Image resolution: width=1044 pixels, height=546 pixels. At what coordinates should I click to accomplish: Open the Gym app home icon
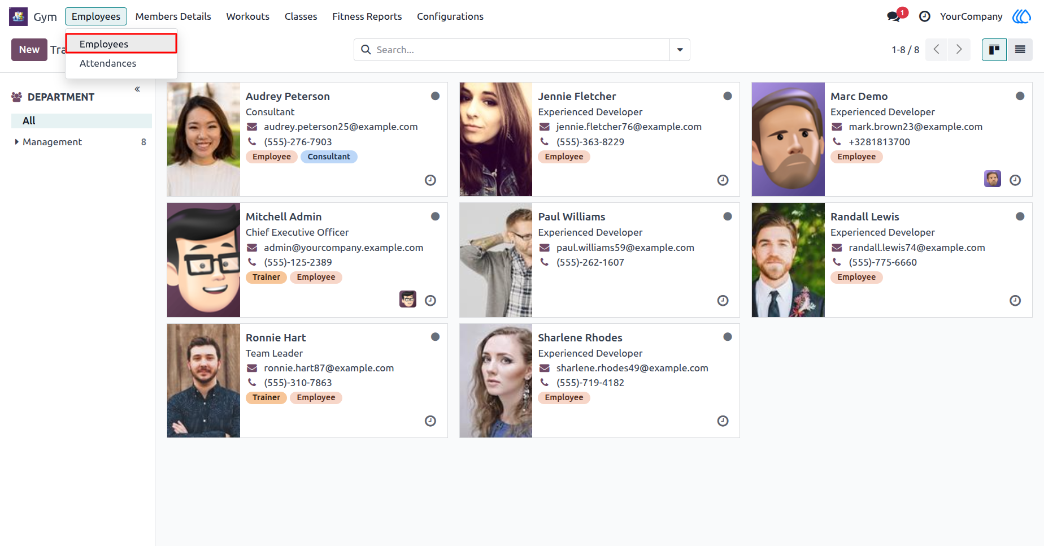19,16
